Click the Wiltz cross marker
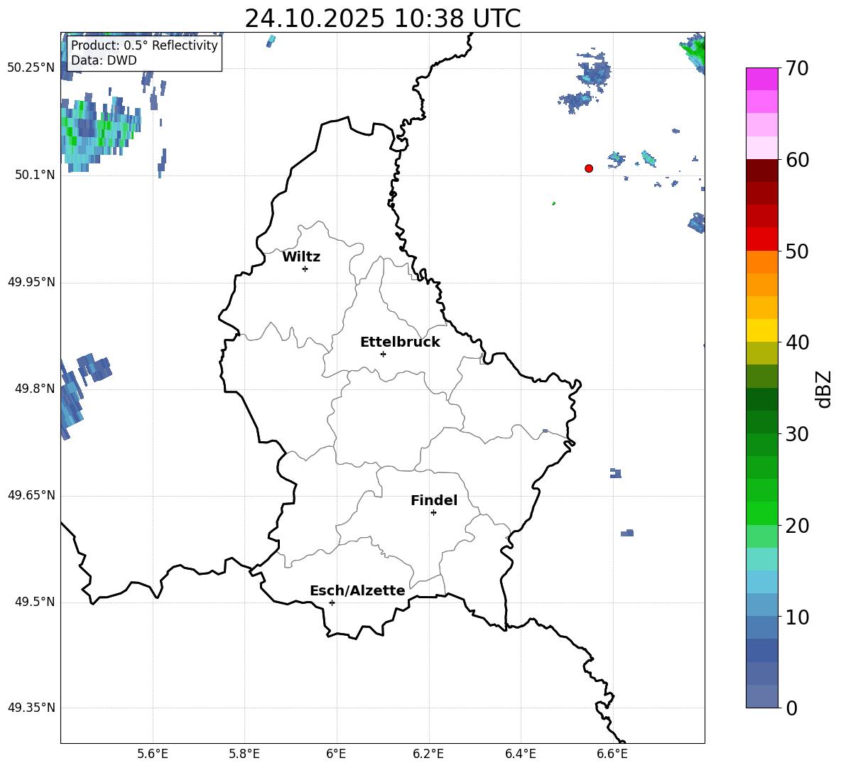Screen dimensions: 841x768 click(x=305, y=269)
